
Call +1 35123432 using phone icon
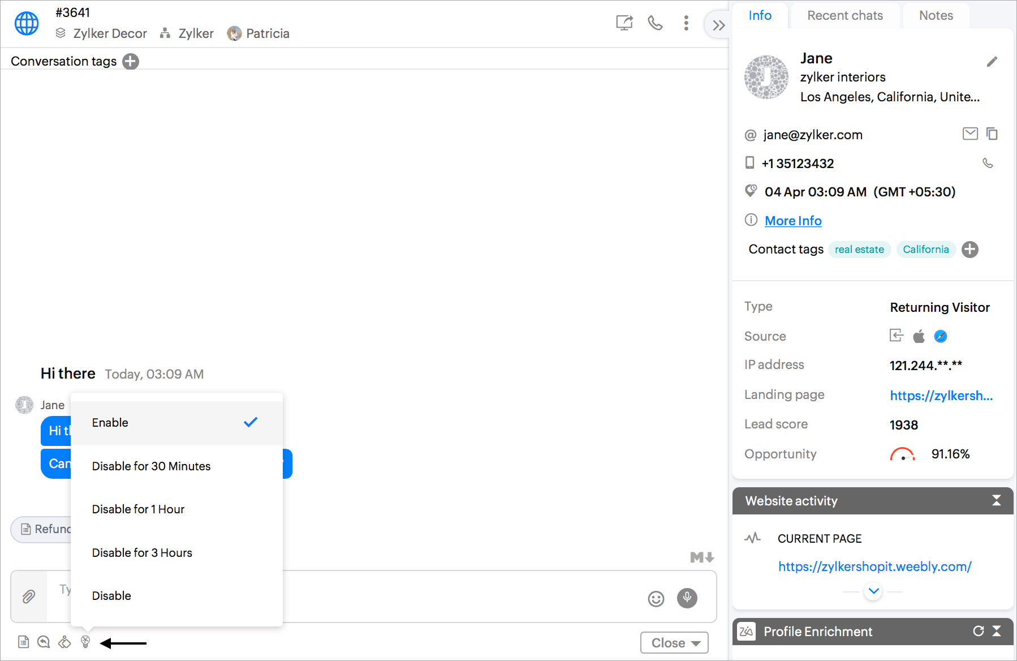(x=988, y=163)
